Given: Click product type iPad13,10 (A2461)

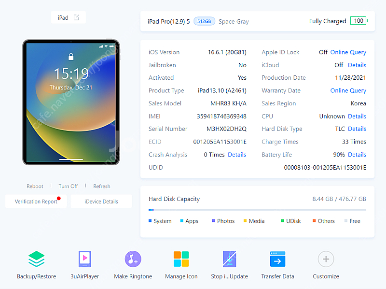Looking at the screenshot, I should 222,90.
